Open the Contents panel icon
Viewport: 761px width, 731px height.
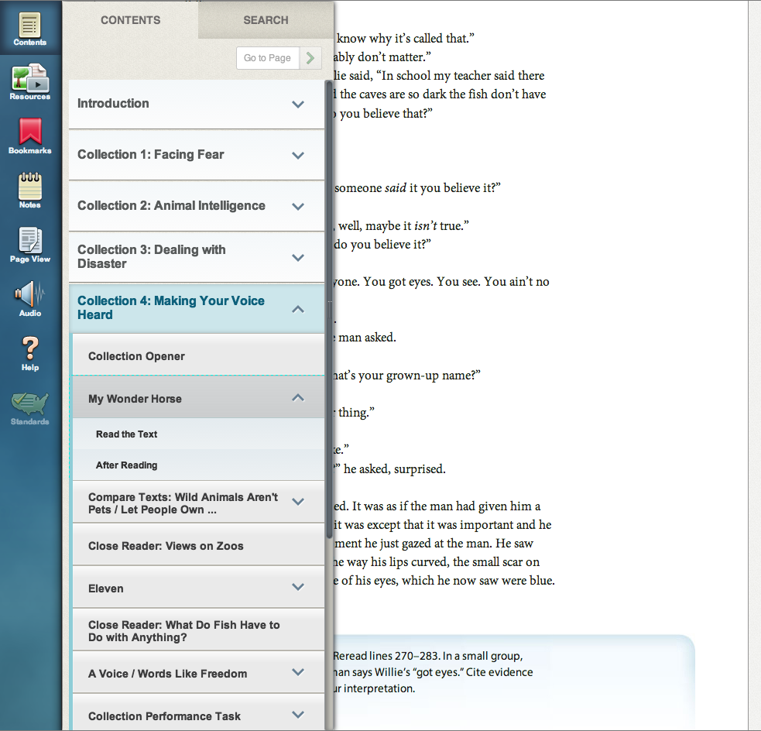(29, 26)
